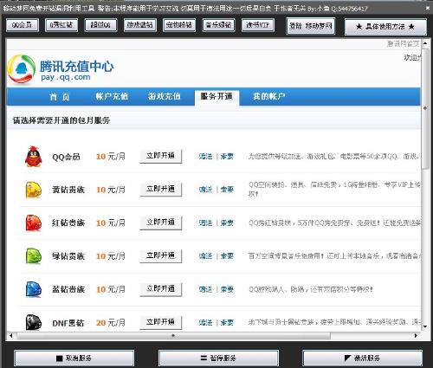The image size is (433, 368).
Task: Click the 索要 link for DNF黑钻
Action: [227, 322]
